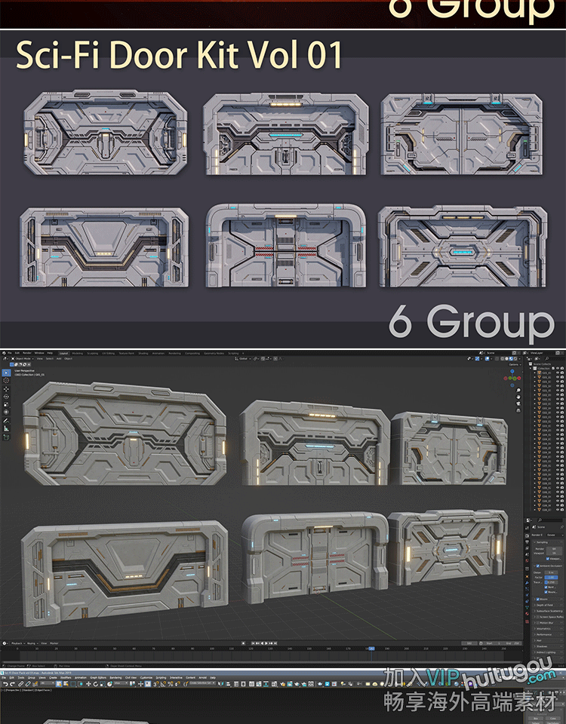Toggle the Screen Space Reflections checkbox

tap(538, 617)
